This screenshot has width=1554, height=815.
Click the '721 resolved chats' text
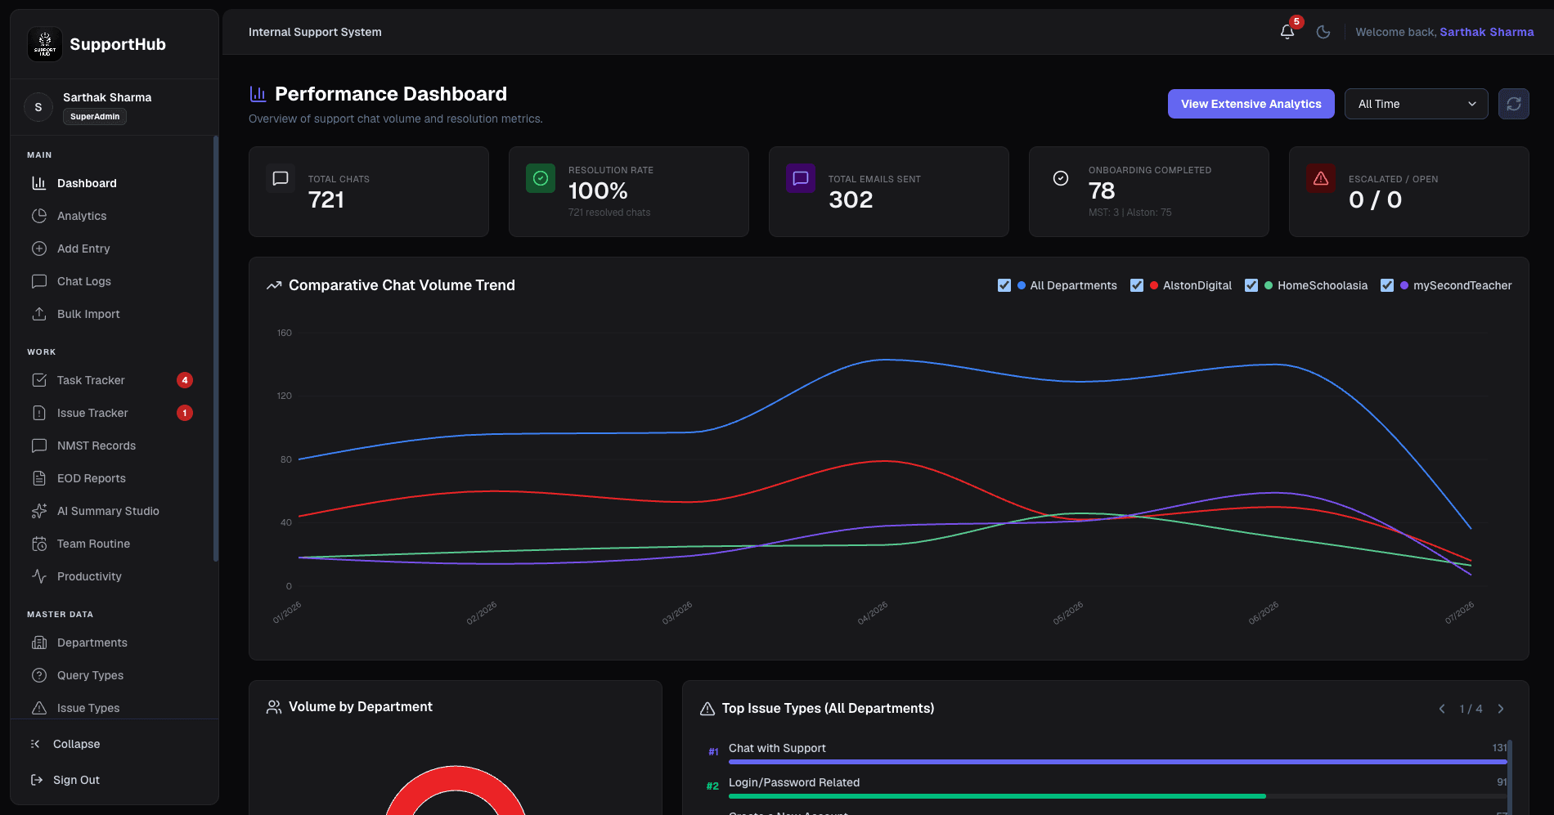tap(609, 213)
